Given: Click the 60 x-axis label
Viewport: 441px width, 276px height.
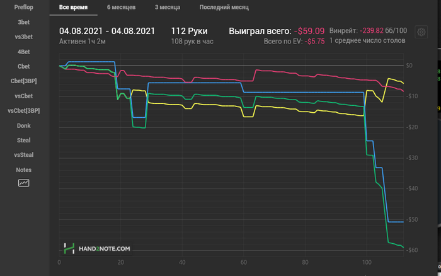Looking at the screenshot, I should (x=244, y=262).
